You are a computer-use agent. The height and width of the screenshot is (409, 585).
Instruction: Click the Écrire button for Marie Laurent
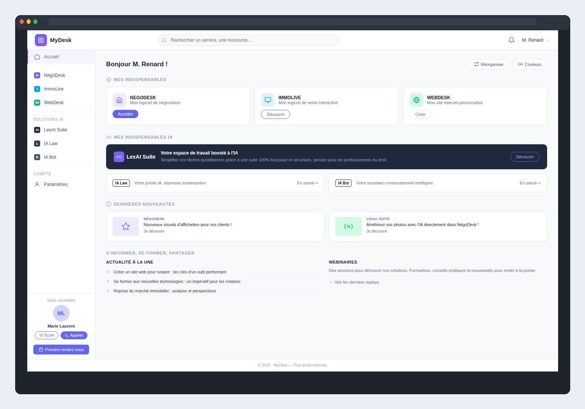(x=47, y=336)
